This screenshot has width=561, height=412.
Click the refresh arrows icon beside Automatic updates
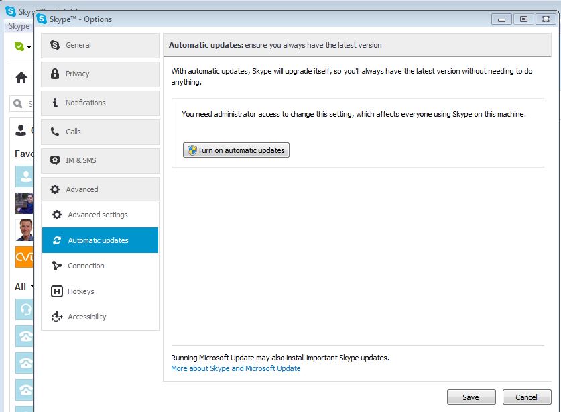(57, 240)
